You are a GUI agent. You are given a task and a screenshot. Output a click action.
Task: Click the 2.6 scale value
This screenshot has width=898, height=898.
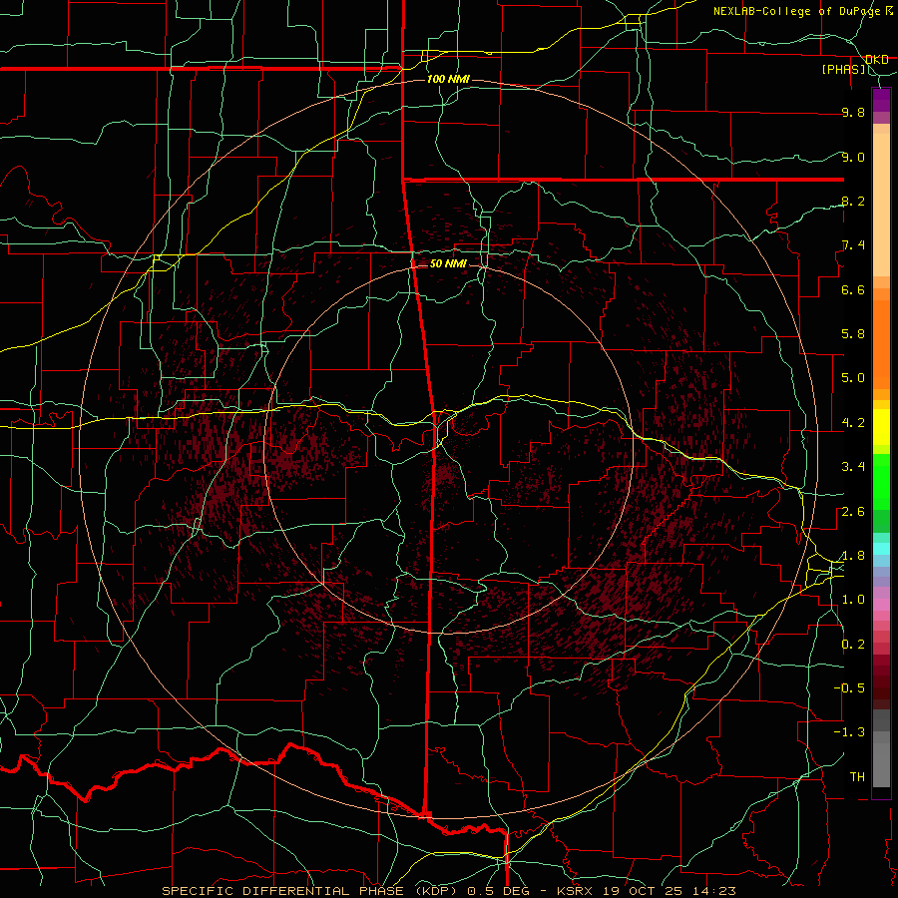[853, 512]
